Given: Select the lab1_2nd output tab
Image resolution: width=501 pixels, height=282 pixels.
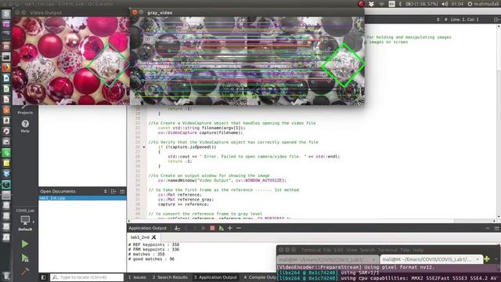Looking at the screenshot, I should 140,237.
